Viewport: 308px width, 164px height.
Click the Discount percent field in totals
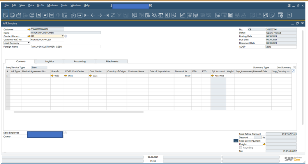(258, 137)
